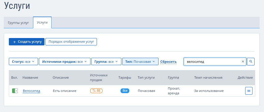Click the Порядок отображения услуг button
Screen dimensions: 264x112
[x=71, y=42]
